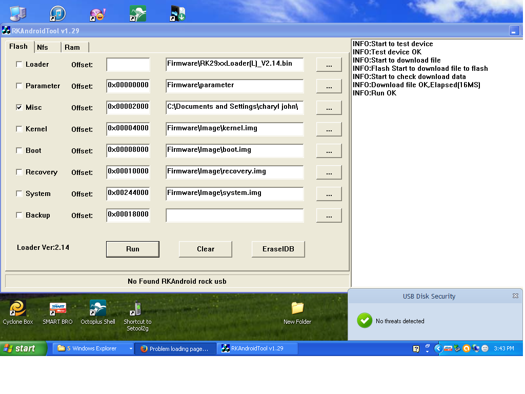
Task: Open Shortcut to Setool2g icon
Action: tap(137, 309)
